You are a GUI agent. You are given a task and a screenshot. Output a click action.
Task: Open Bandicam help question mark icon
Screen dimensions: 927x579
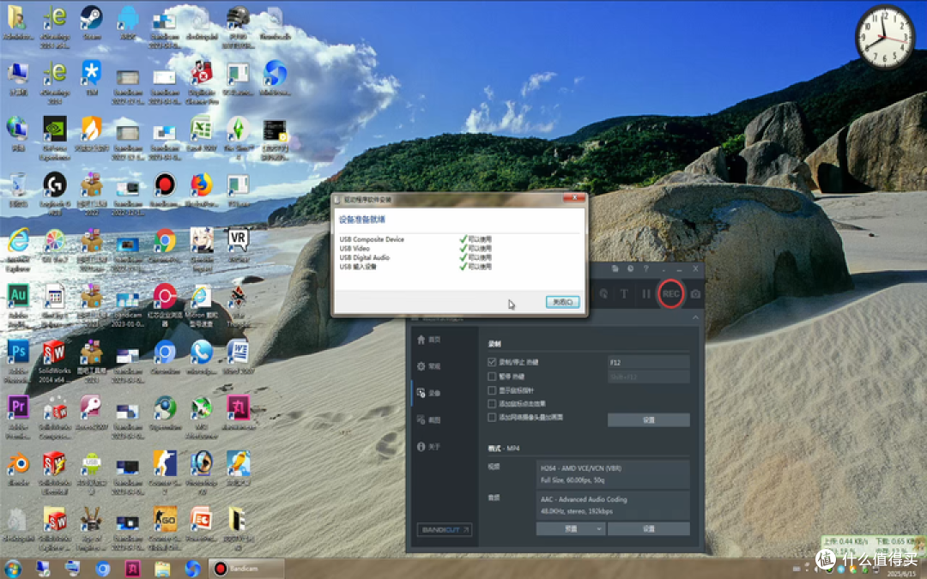point(646,268)
